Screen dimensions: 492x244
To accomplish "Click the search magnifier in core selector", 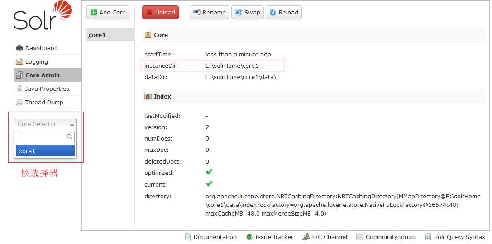I will click(x=70, y=137).
